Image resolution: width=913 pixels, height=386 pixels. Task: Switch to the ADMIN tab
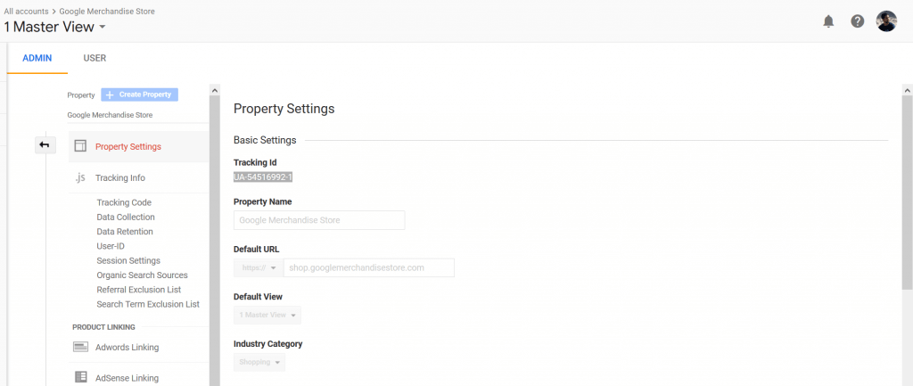[x=37, y=58]
